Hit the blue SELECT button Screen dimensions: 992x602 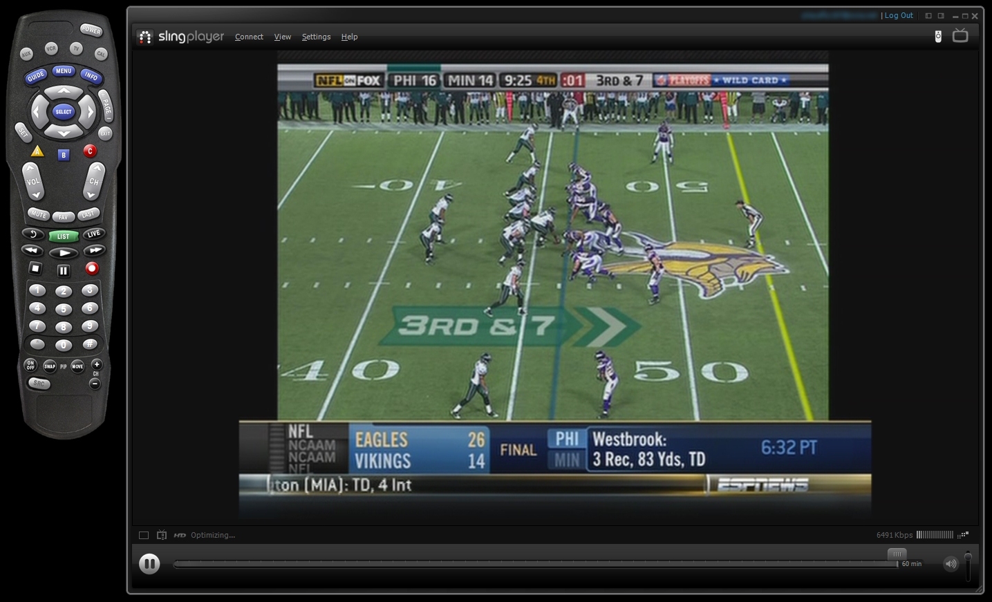[64, 111]
